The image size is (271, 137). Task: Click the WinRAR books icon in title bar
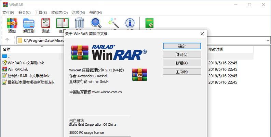5,4
